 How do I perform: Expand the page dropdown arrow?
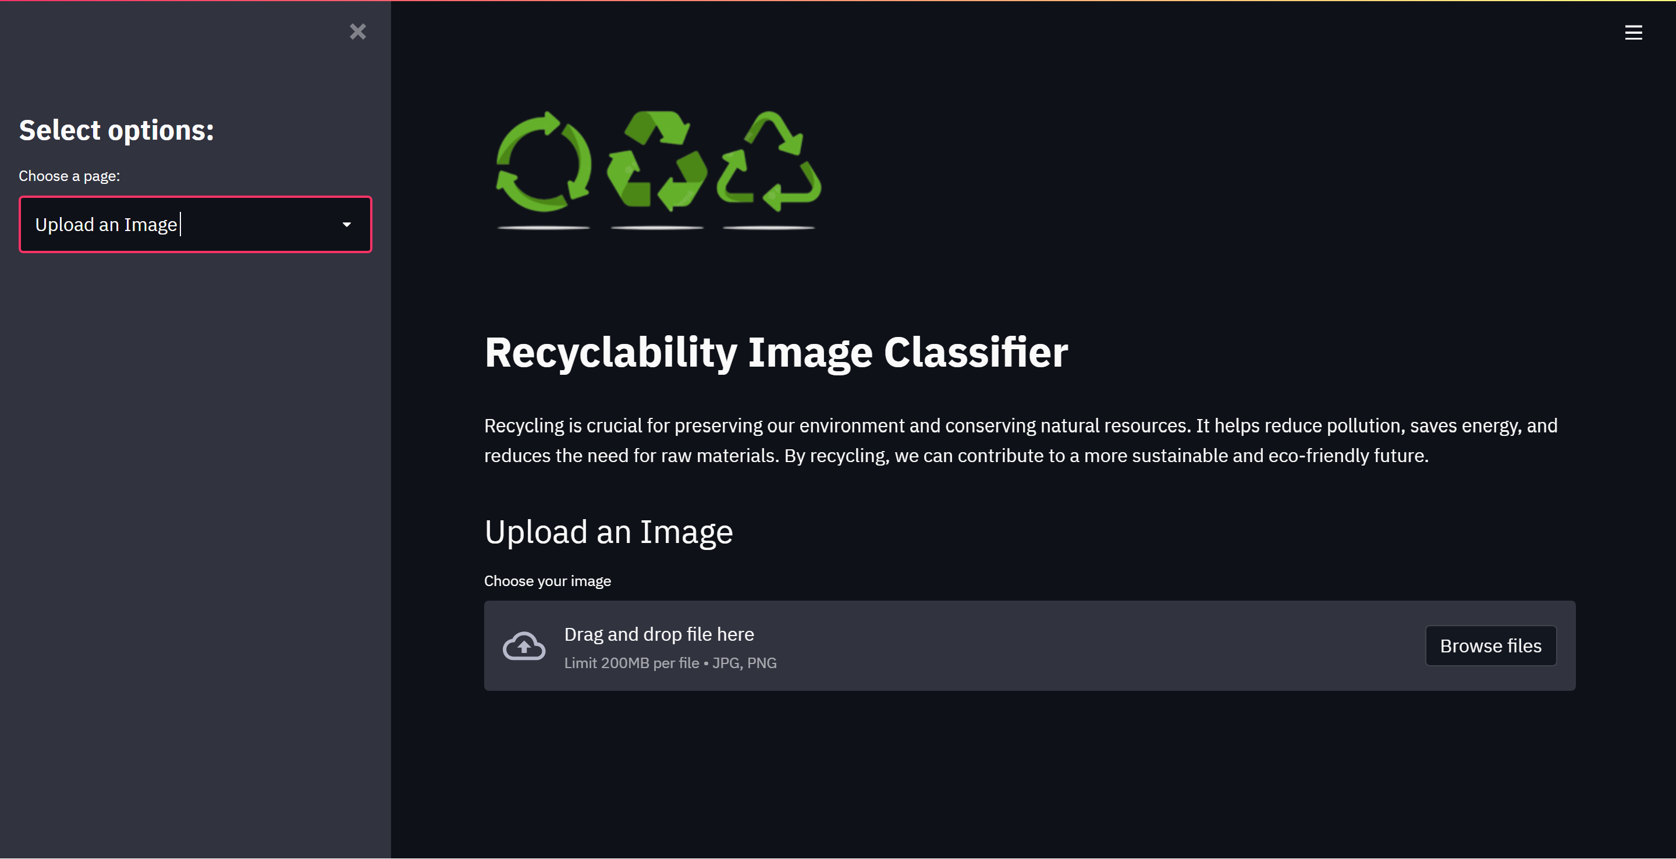click(x=347, y=225)
